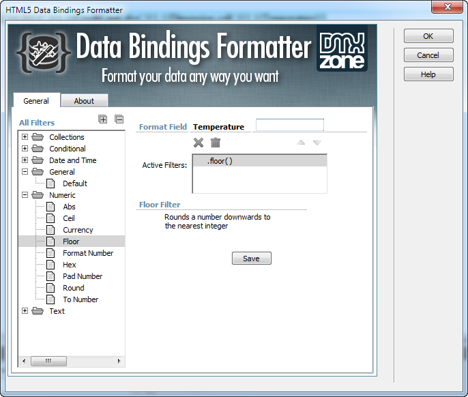Move filter down with the down arrow

click(x=317, y=143)
